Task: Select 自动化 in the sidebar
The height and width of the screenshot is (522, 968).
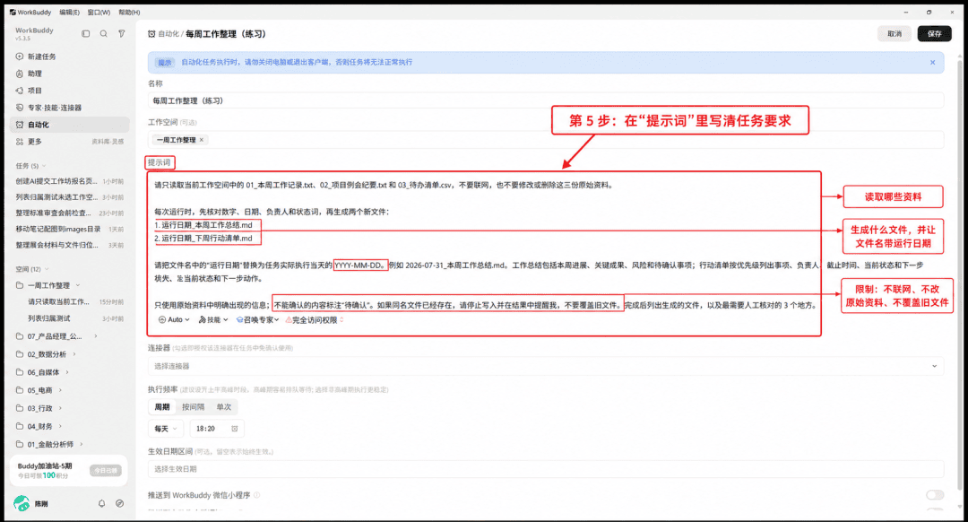Action: click(x=70, y=124)
